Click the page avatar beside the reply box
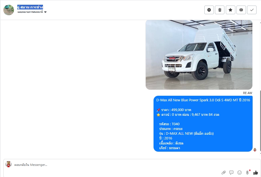 pyautogui.click(x=8, y=164)
